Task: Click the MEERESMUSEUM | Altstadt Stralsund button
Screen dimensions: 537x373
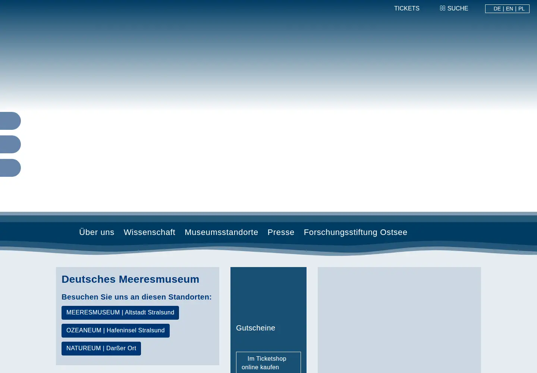Action: tap(120, 313)
